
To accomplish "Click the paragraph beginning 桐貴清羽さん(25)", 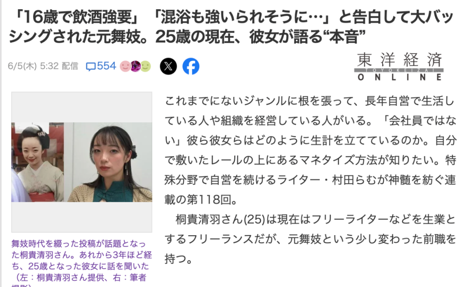I will point(310,240).
